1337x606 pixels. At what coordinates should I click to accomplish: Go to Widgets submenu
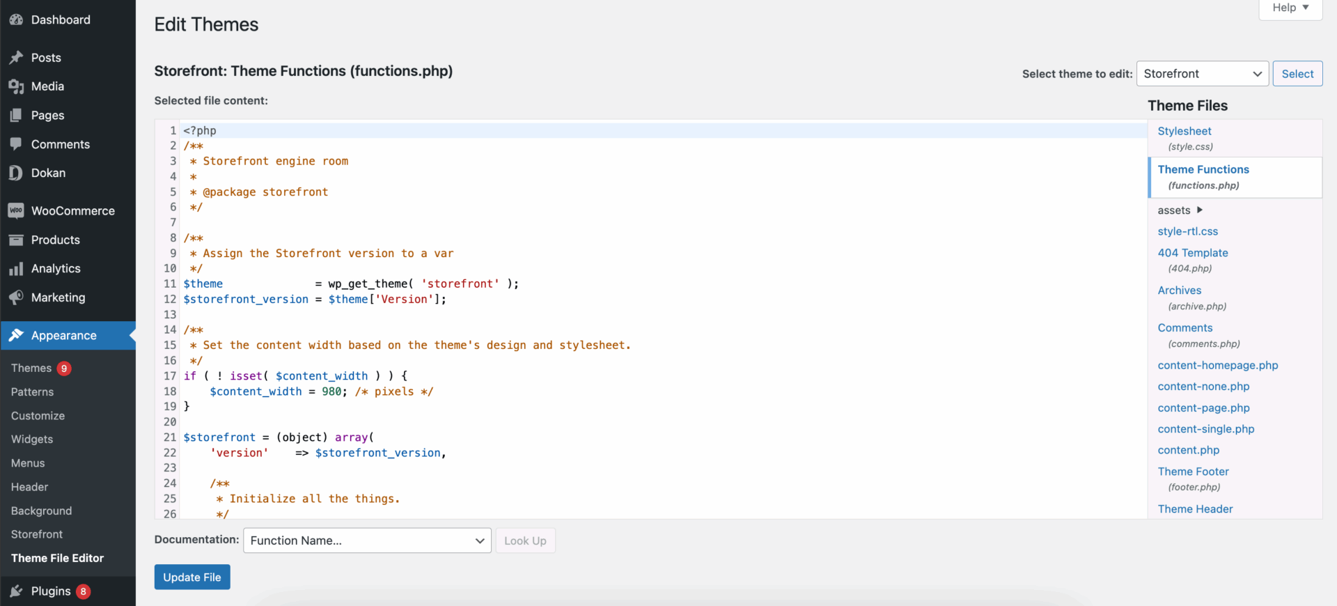point(32,440)
